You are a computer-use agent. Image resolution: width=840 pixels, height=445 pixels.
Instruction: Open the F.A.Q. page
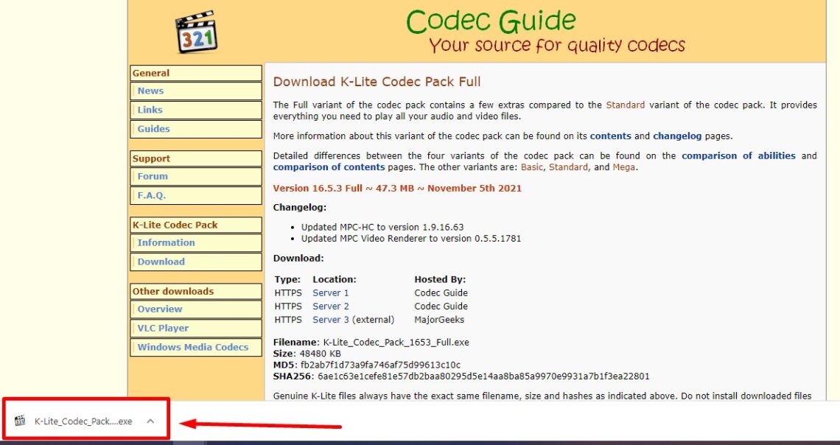point(152,195)
